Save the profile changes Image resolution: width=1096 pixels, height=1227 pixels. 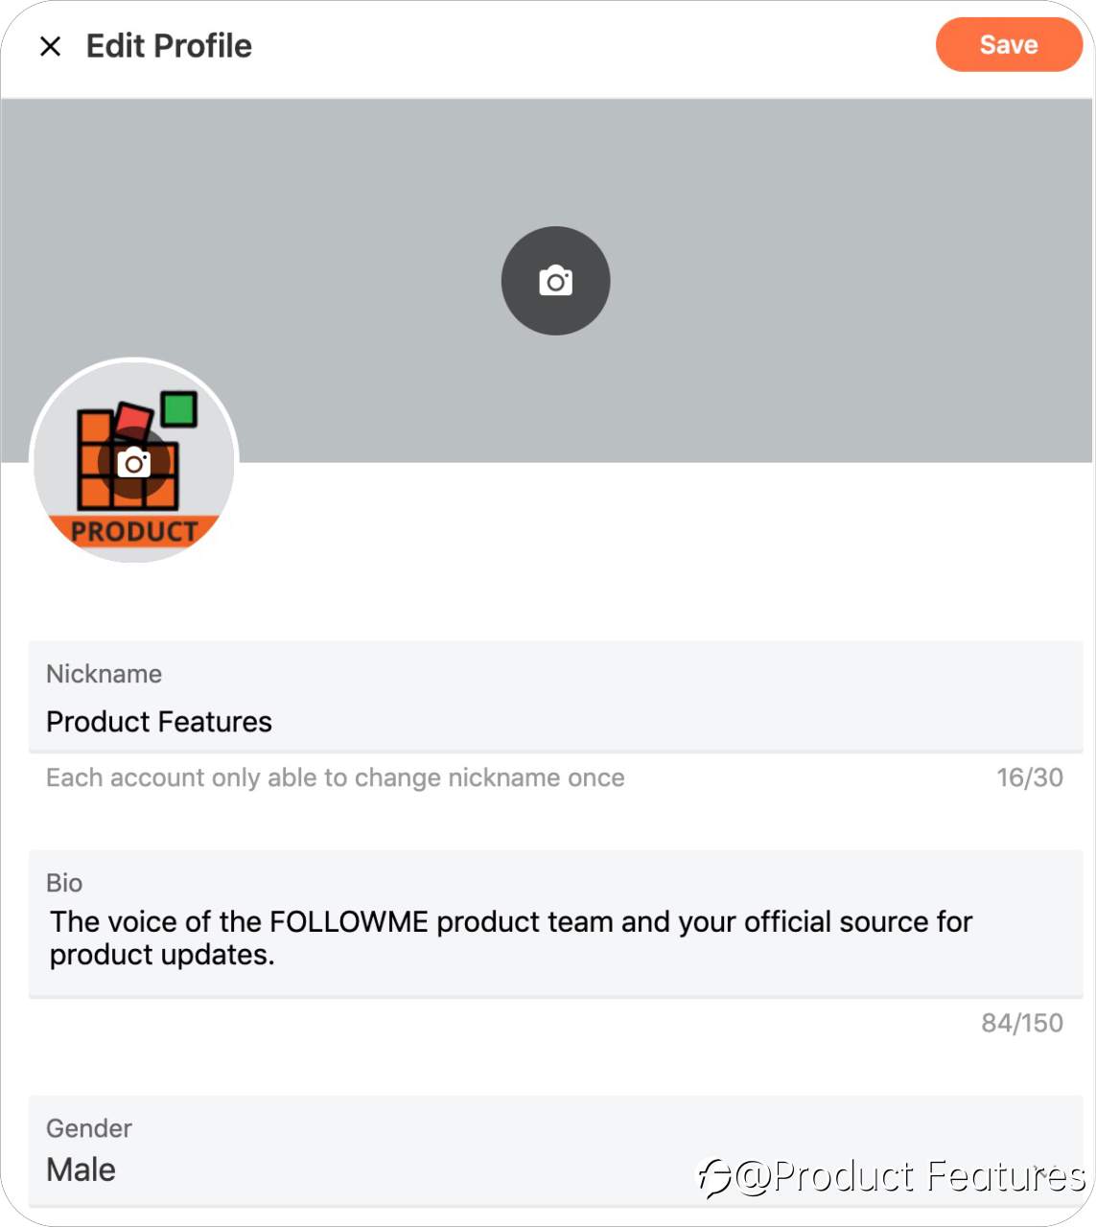coord(1009,44)
